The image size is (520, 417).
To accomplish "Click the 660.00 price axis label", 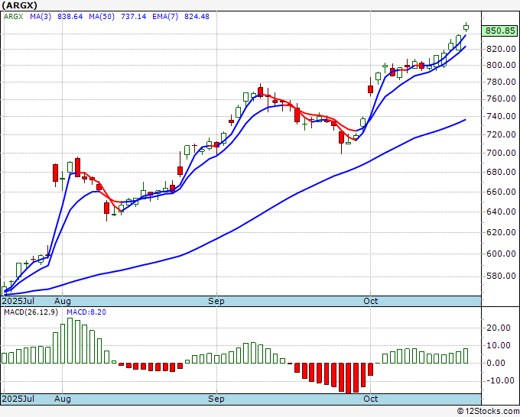I will [501, 192].
